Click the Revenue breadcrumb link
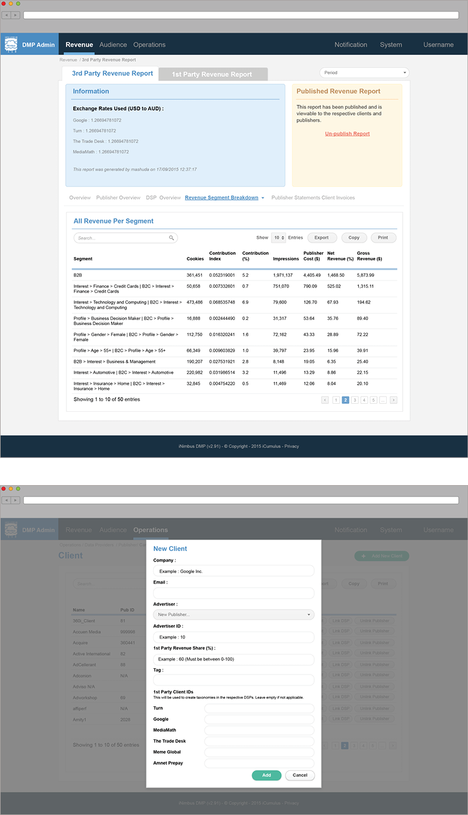The height and width of the screenshot is (815, 468). click(68, 60)
